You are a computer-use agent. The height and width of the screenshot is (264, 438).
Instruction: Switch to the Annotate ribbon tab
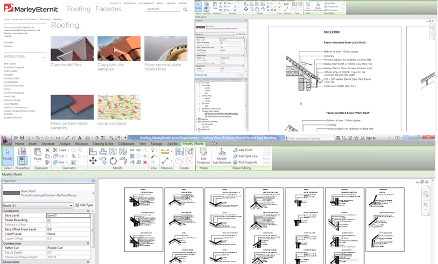tap(48, 144)
